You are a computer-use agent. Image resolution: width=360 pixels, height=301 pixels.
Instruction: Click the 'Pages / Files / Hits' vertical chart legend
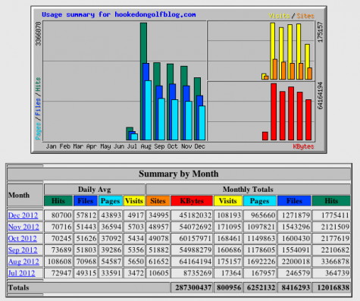point(38,108)
